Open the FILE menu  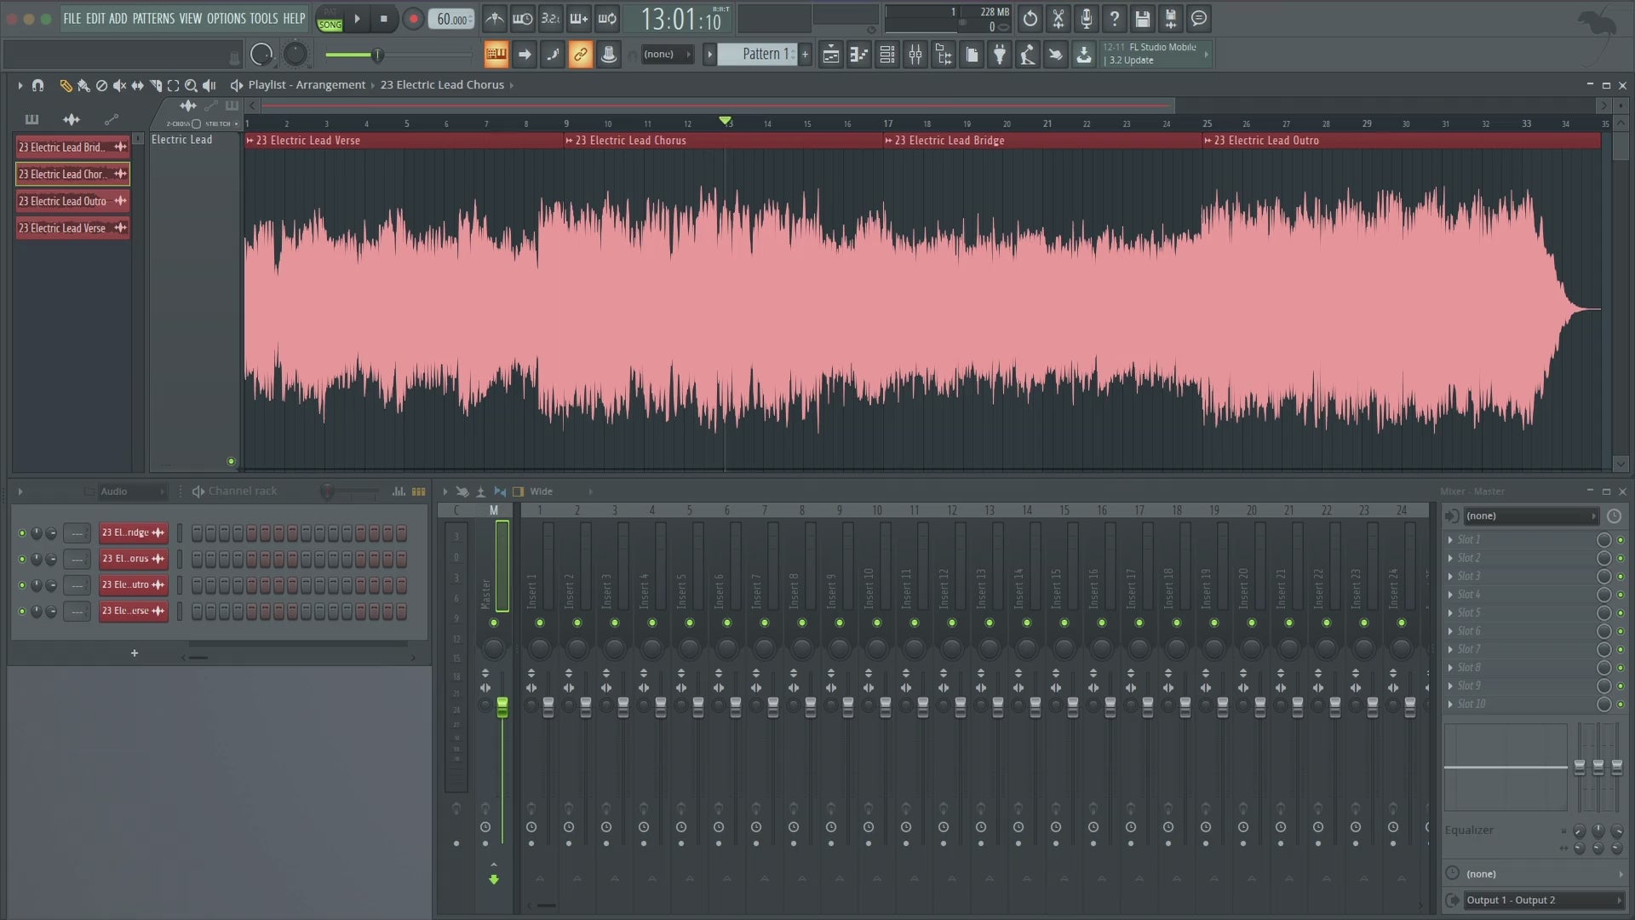[x=72, y=19]
